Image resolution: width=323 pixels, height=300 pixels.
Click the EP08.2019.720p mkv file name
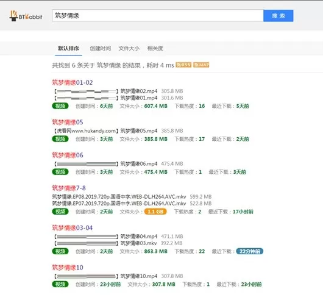coord(119,197)
